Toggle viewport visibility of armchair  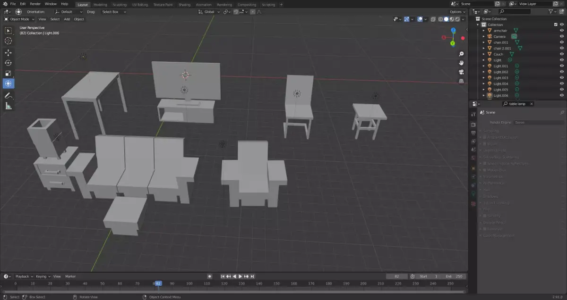click(562, 30)
